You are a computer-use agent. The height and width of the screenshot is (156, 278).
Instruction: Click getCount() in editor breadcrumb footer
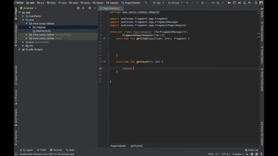coord(137,146)
